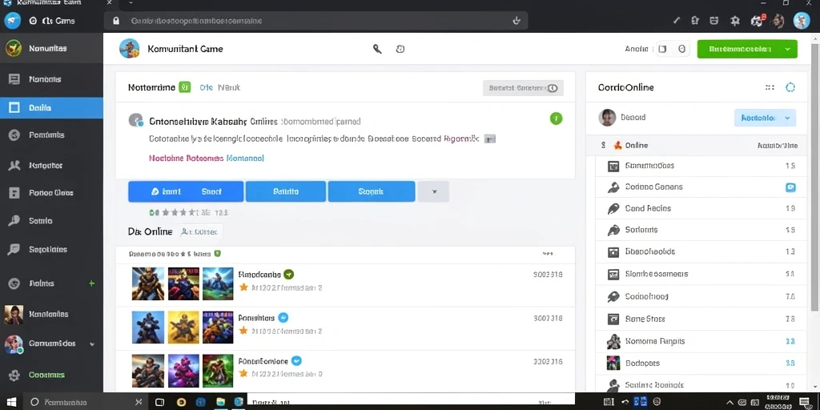Click the green plus next to Aoinits
Viewport: 820px width, 410px height.
[92, 283]
